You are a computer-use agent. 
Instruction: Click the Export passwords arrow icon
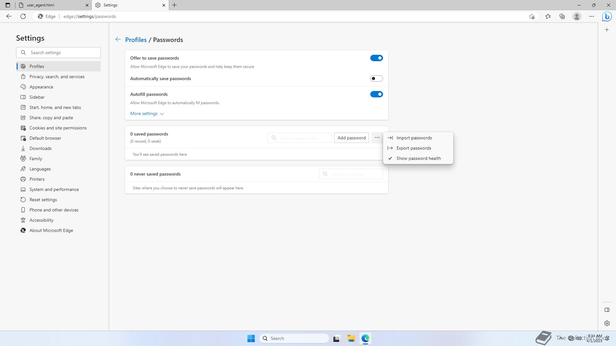390,148
